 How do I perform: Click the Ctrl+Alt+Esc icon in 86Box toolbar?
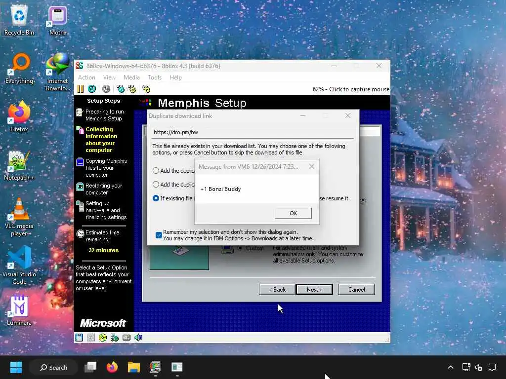click(x=132, y=89)
